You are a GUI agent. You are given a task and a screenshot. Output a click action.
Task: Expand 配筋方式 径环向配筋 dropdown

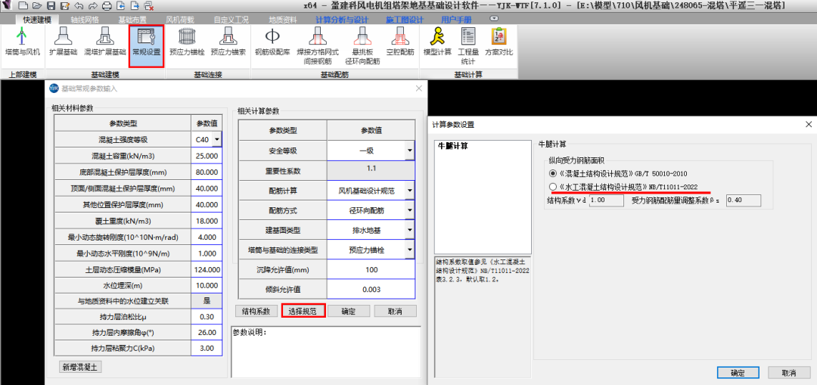[x=410, y=211]
